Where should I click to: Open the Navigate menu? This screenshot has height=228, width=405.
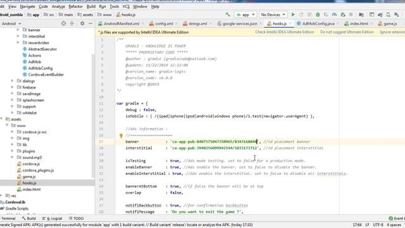pyautogui.click(x=27, y=6)
